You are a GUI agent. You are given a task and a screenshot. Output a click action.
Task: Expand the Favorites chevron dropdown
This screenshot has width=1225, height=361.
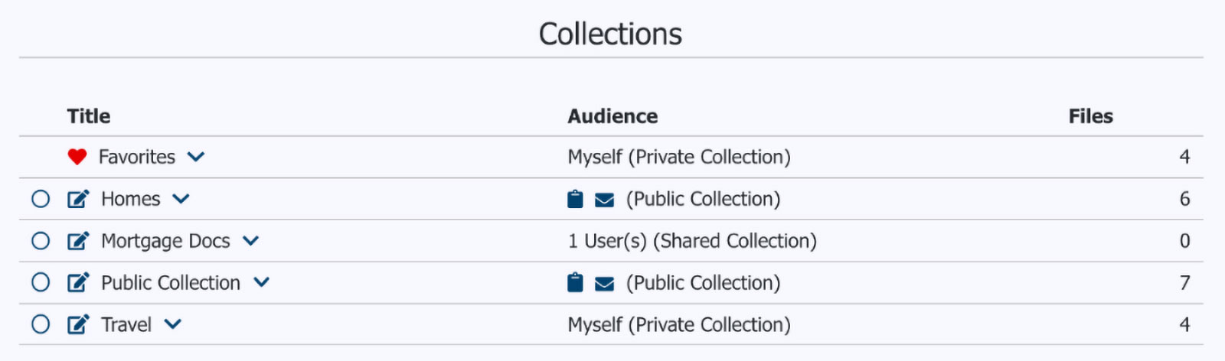pyautogui.click(x=196, y=157)
